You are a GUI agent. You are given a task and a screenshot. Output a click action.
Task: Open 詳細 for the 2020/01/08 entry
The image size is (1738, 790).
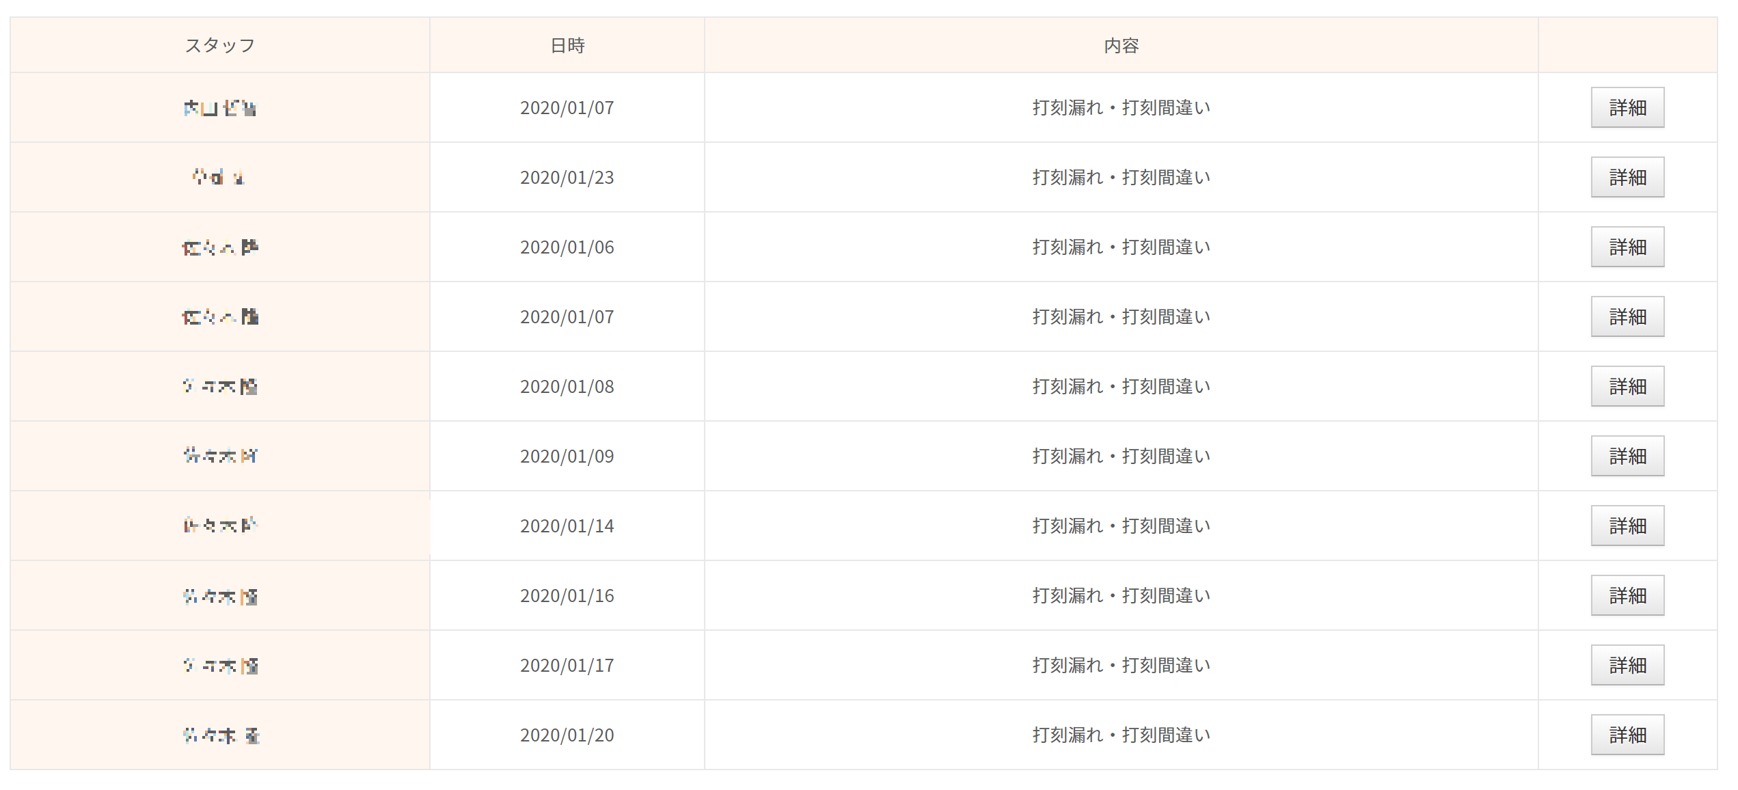(1627, 386)
